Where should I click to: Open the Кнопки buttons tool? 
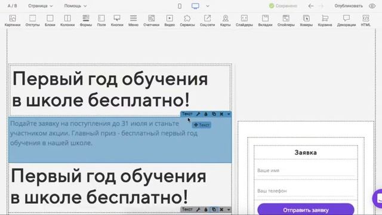tap(117, 21)
